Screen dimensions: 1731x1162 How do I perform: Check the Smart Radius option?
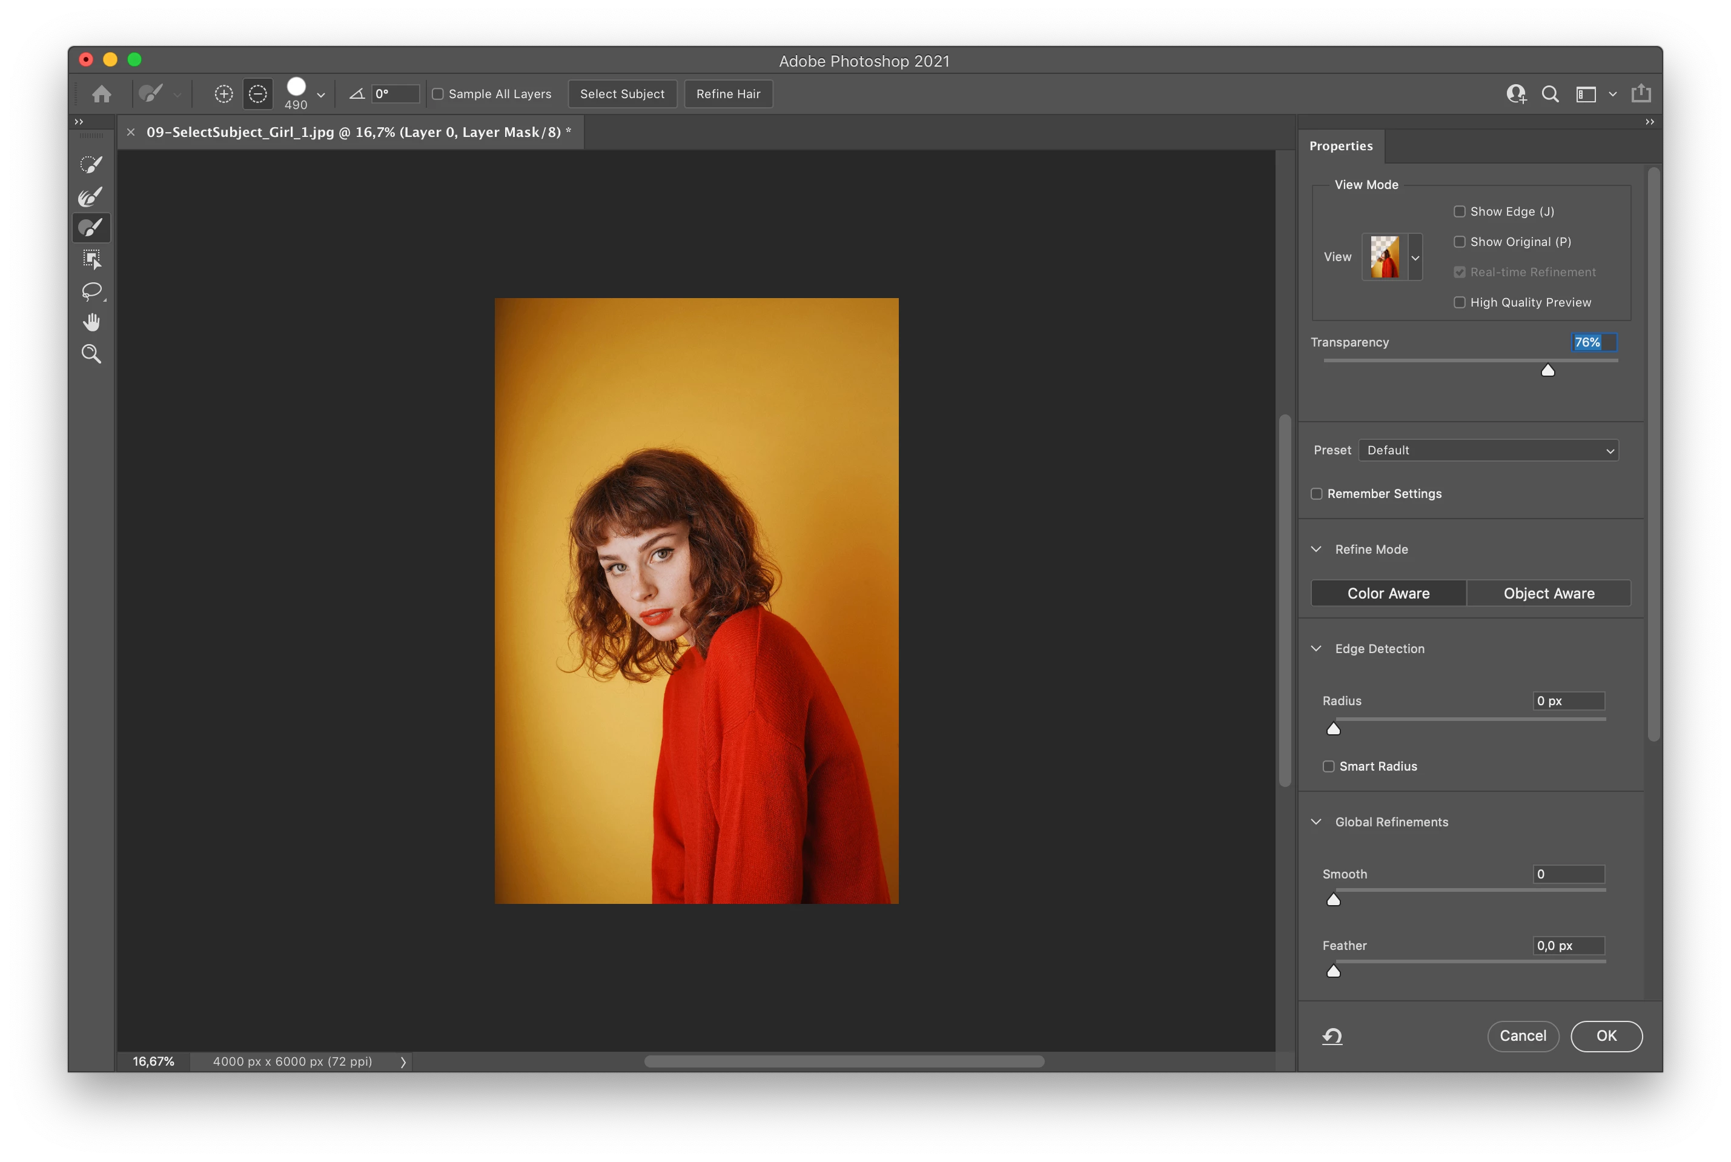click(1328, 766)
